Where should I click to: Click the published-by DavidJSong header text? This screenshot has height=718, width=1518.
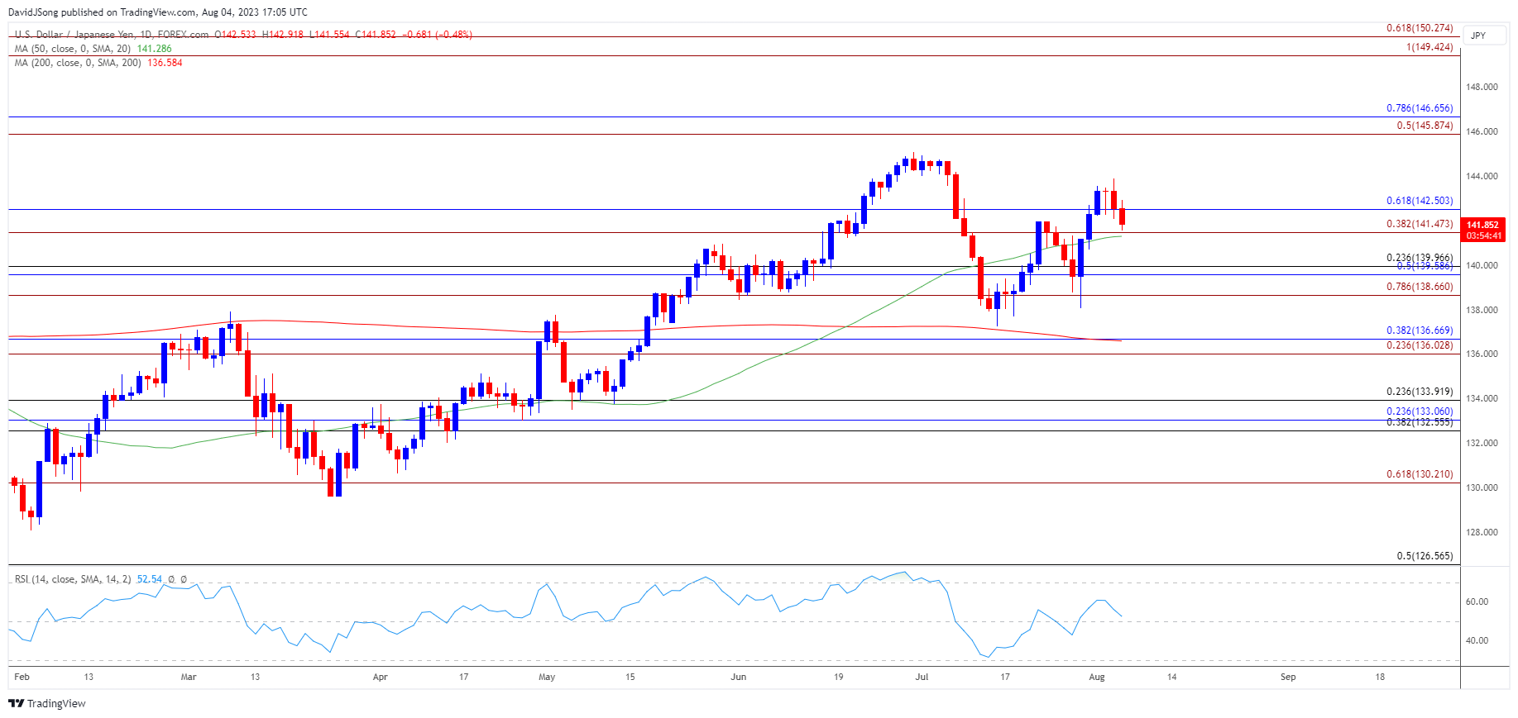tap(157, 12)
